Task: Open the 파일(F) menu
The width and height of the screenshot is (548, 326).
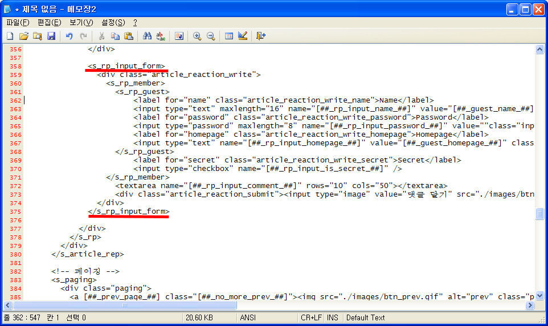Action: pos(18,22)
